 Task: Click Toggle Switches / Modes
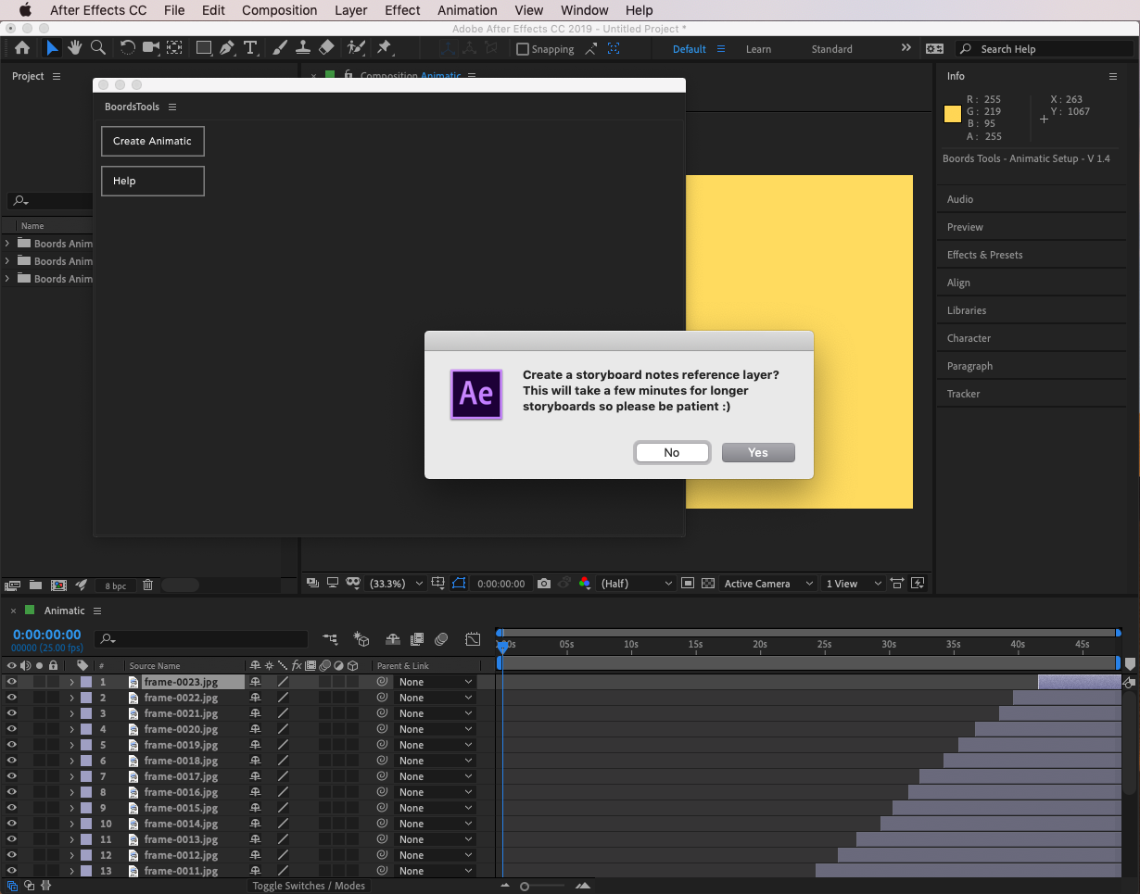click(310, 886)
